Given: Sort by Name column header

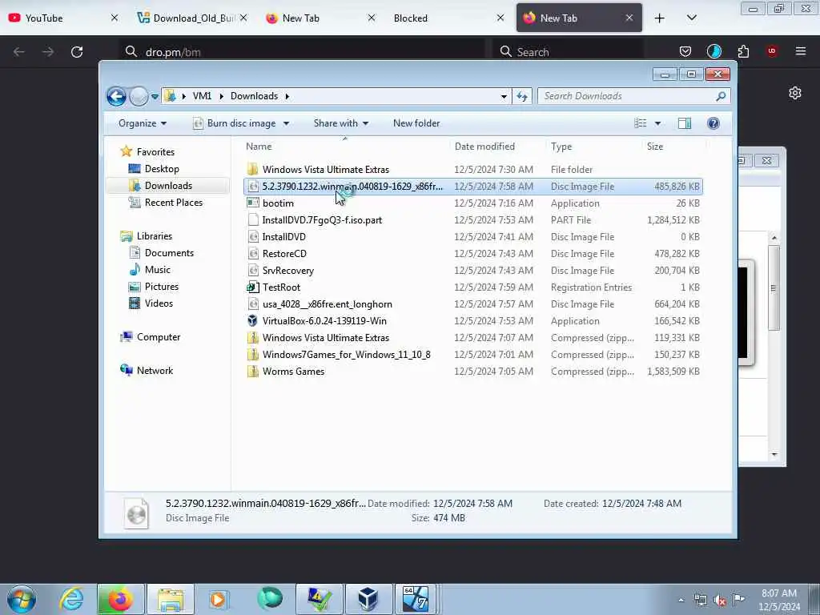Looking at the screenshot, I should [259, 147].
